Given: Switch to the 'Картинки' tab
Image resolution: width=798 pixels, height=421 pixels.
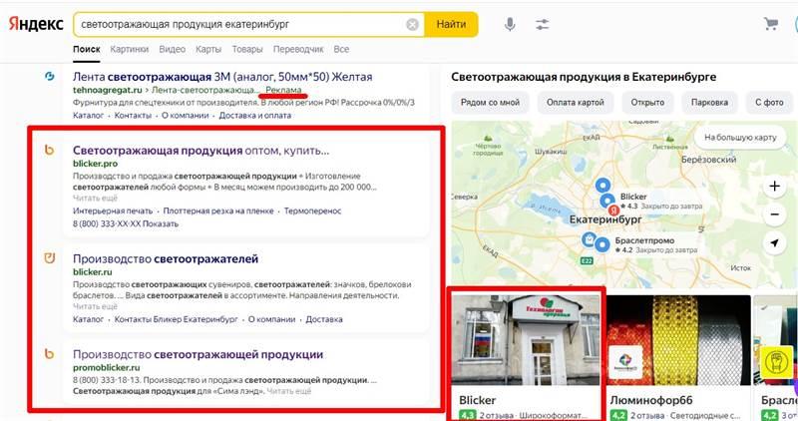Looking at the screenshot, I should click(x=130, y=49).
